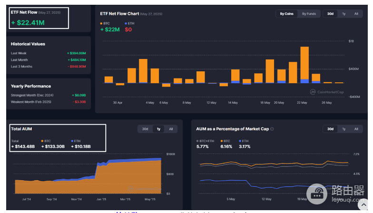Screen dimensions: 373x213
Task: Click the blue ETH dot in Total AUM legend
Action: [x=72, y=141]
